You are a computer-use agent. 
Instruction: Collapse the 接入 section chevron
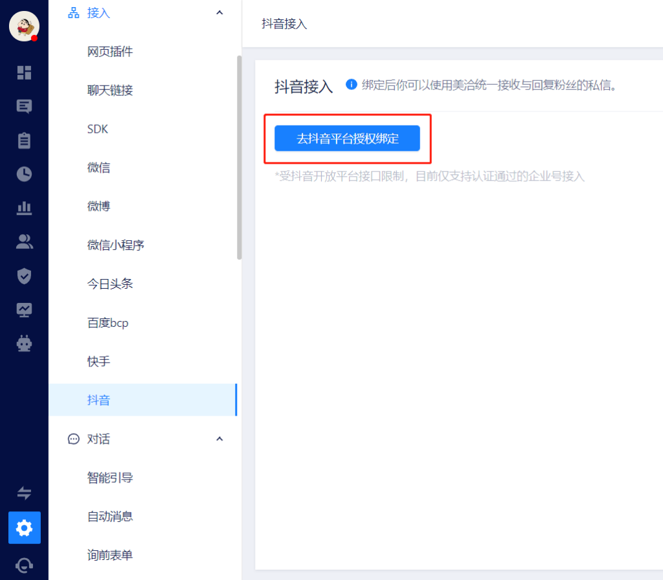pyautogui.click(x=219, y=13)
